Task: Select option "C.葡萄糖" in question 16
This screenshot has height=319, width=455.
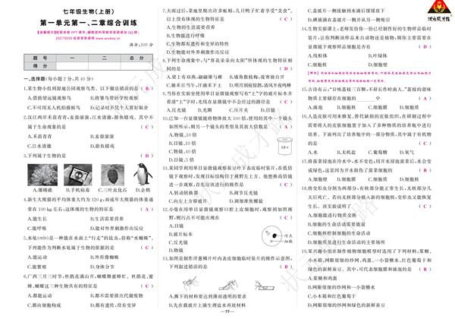Action: [x=378, y=152]
